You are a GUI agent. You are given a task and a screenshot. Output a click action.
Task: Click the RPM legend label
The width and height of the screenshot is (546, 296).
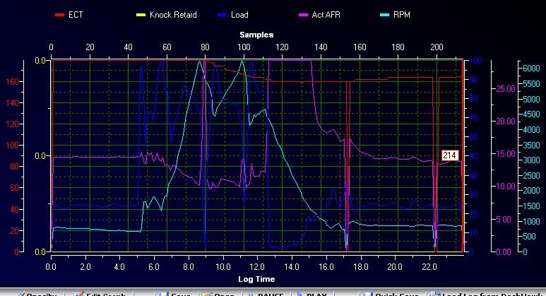[x=403, y=15]
